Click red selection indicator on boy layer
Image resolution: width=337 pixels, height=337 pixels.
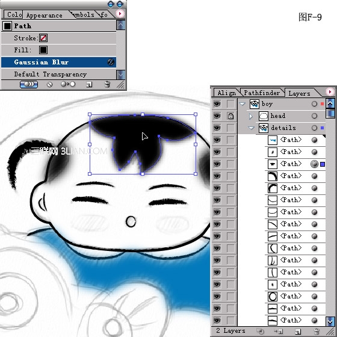(x=322, y=104)
